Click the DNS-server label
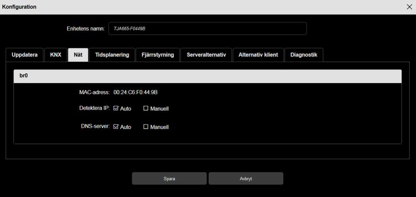This screenshot has width=416, height=197. (95, 126)
